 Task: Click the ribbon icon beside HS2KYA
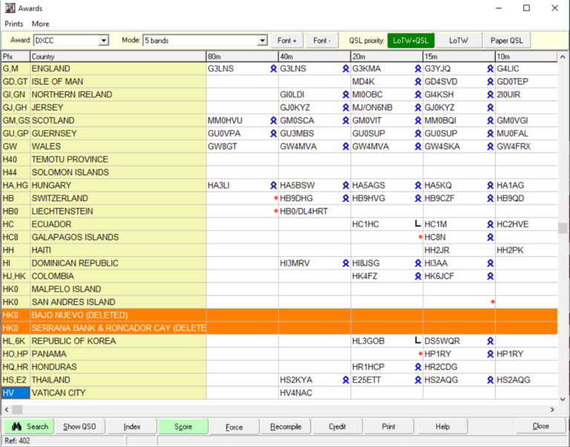(346, 380)
